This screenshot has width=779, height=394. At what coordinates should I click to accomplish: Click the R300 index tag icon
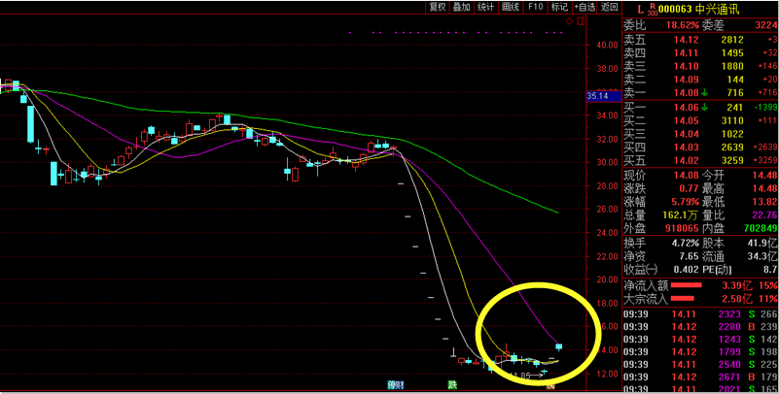(x=651, y=8)
